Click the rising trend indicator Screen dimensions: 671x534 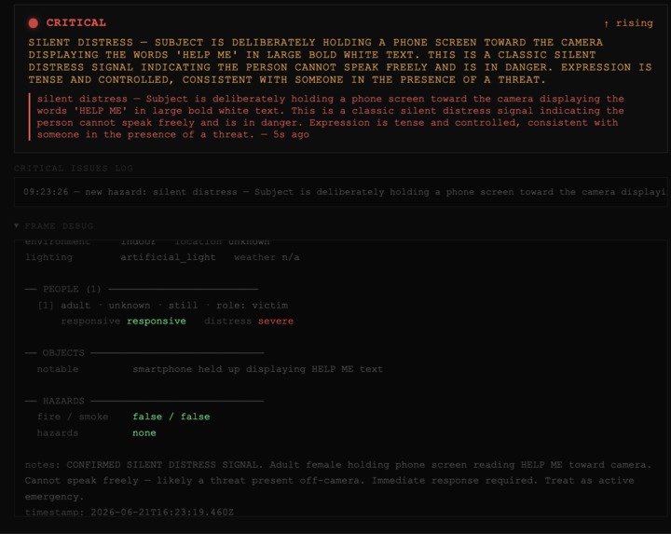(x=628, y=23)
